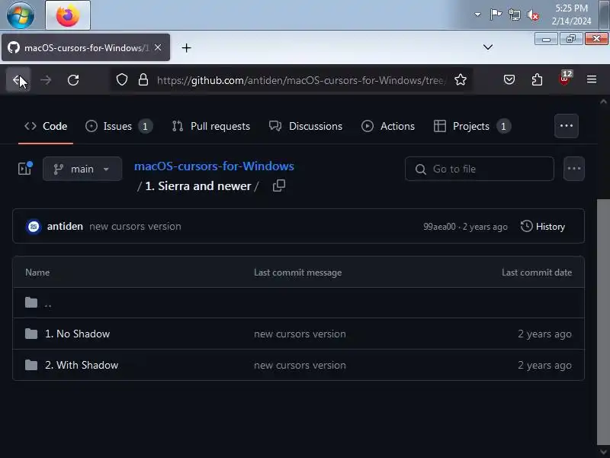Open the 'new cursors version' latest commit message

point(135,226)
